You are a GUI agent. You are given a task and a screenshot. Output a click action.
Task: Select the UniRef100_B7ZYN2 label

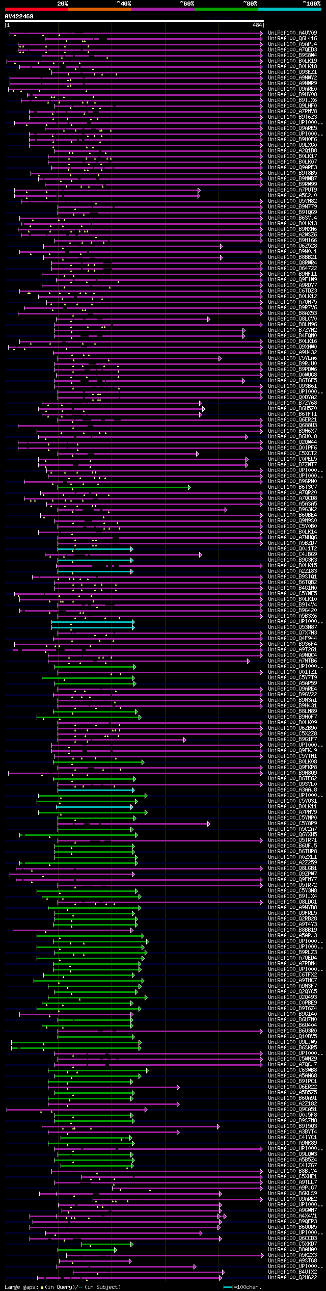[292, 330]
